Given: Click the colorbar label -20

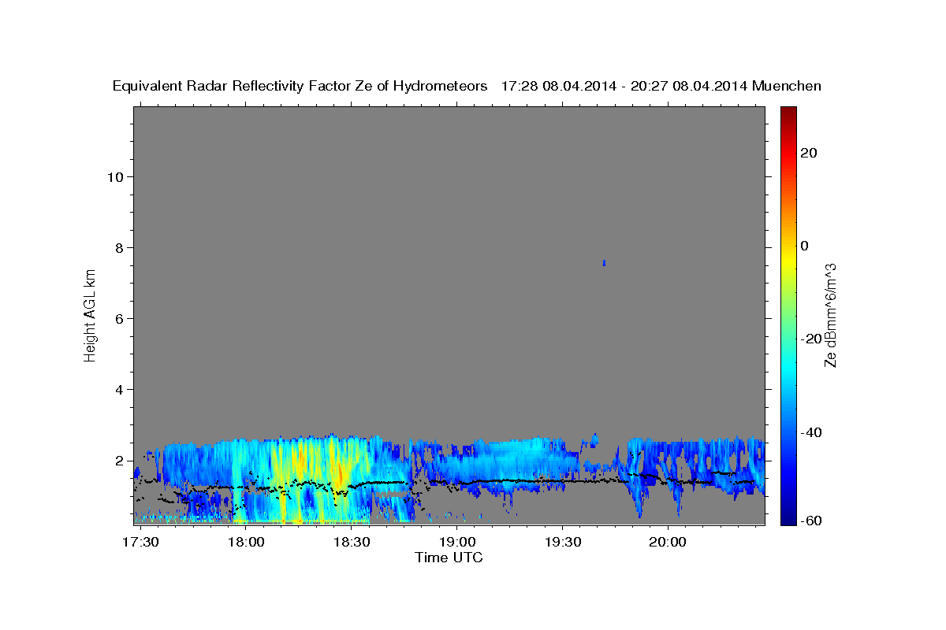Looking at the screenshot, I should 810,339.
